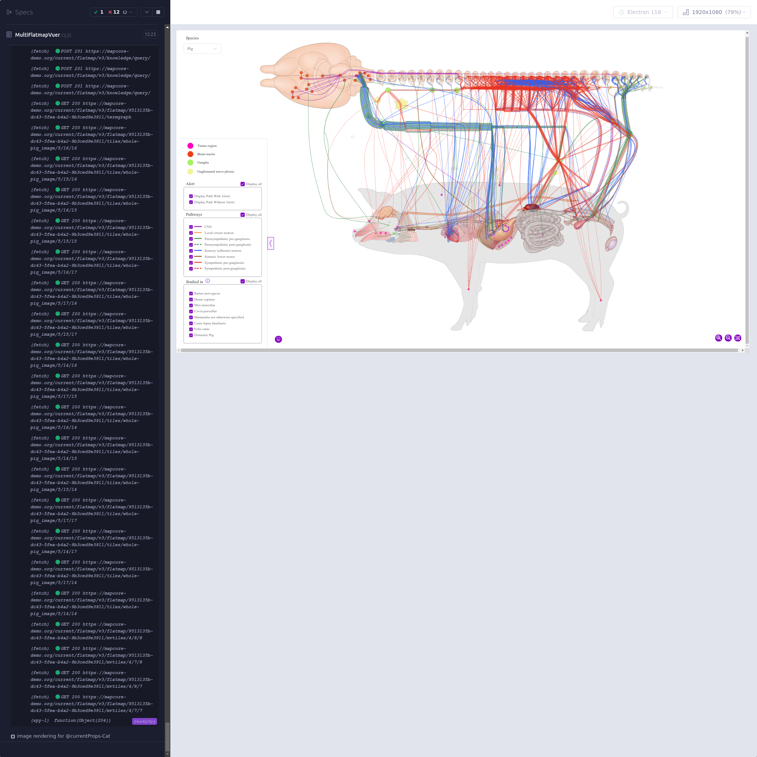Image resolution: width=757 pixels, height=757 pixels.
Task: Click the reset/fit map view icon
Action: (x=737, y=338)
